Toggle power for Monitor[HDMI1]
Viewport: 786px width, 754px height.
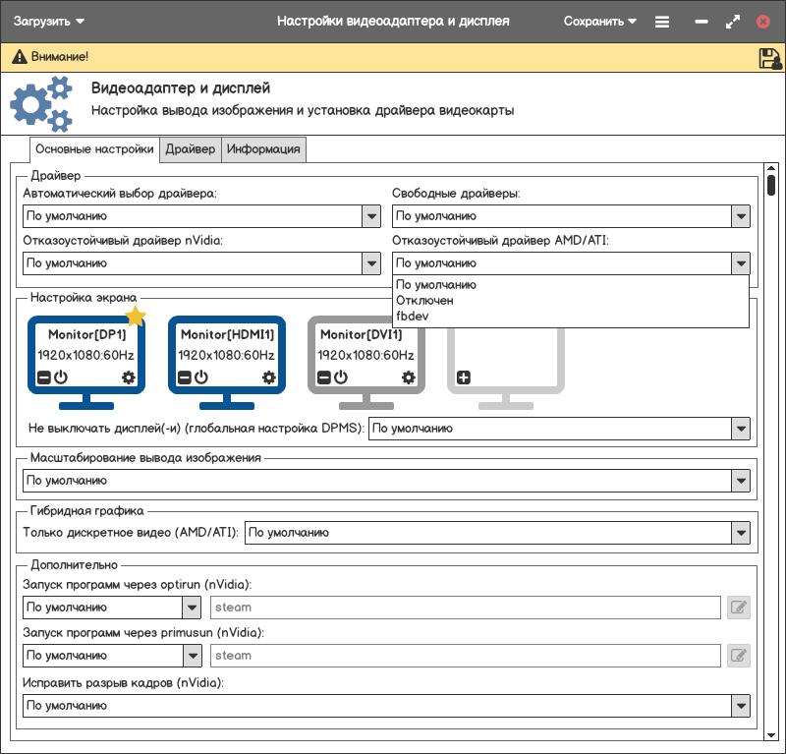coord(200,377)
